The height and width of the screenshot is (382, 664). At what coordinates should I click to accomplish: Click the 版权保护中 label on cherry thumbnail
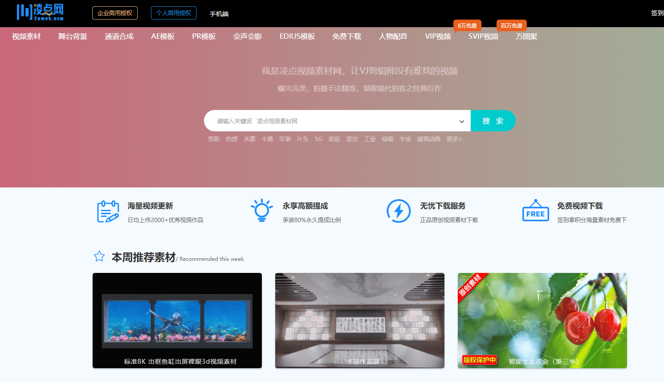(x=480, y=360)
